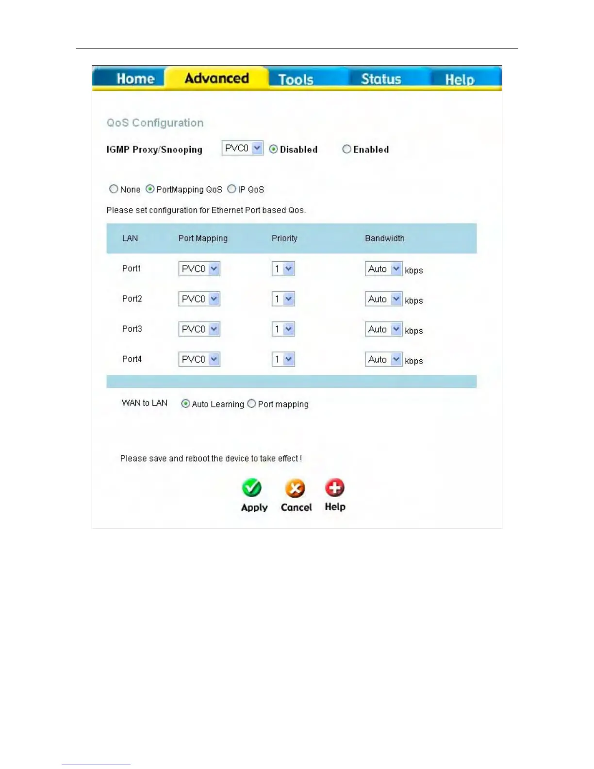
Task: Select Disabled for IGMP Proxy/Snooping
Action: (274, 149)
